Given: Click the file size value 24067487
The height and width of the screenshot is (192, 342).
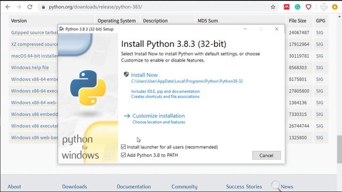Looking at the screenshot, I should (x=299, y=33).
